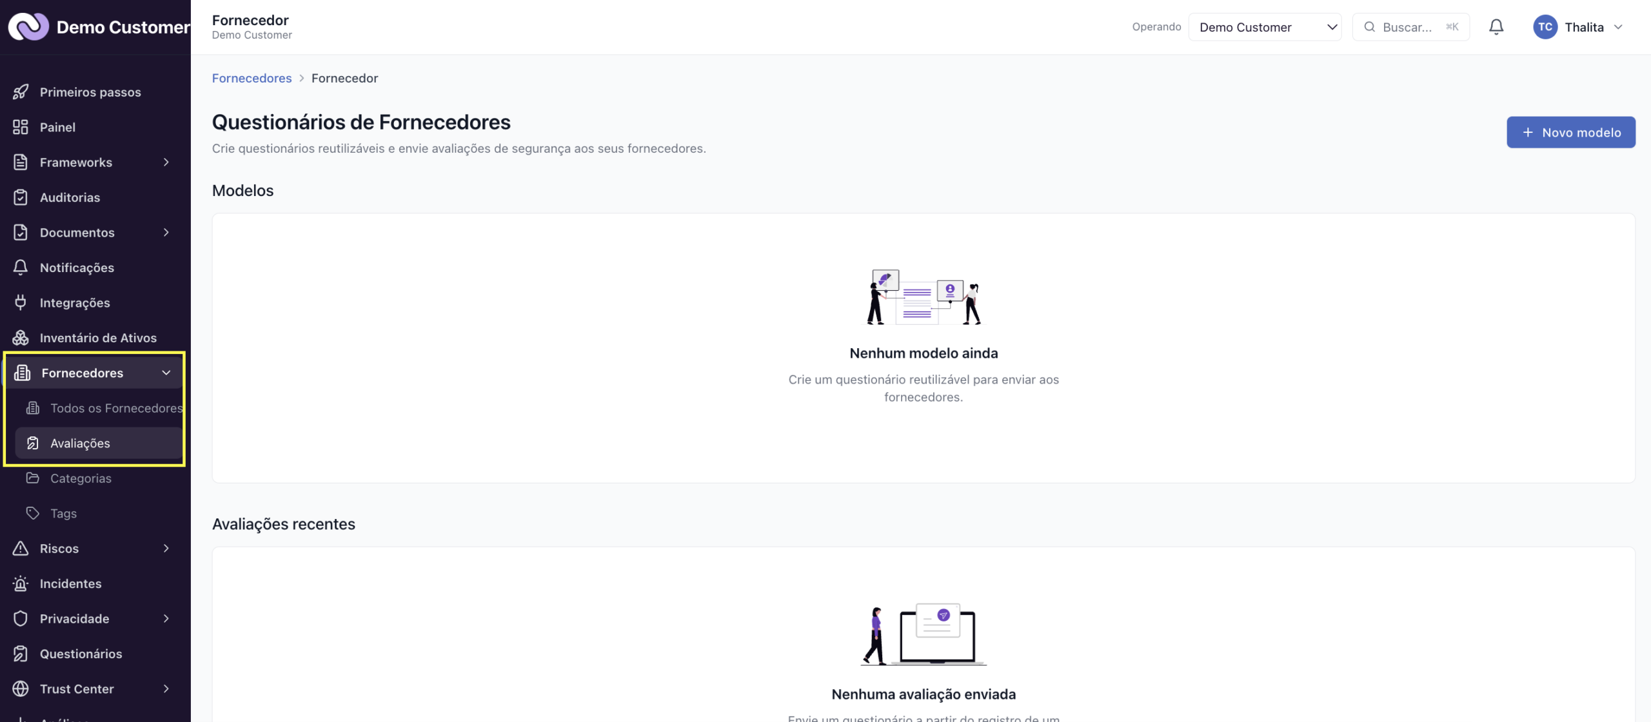Image resolution: width=1651 pixels, height=722 pixels.
Task: Click the Auditorias clipboard icon
Action: pyautogui.click(x=21, y=197)
